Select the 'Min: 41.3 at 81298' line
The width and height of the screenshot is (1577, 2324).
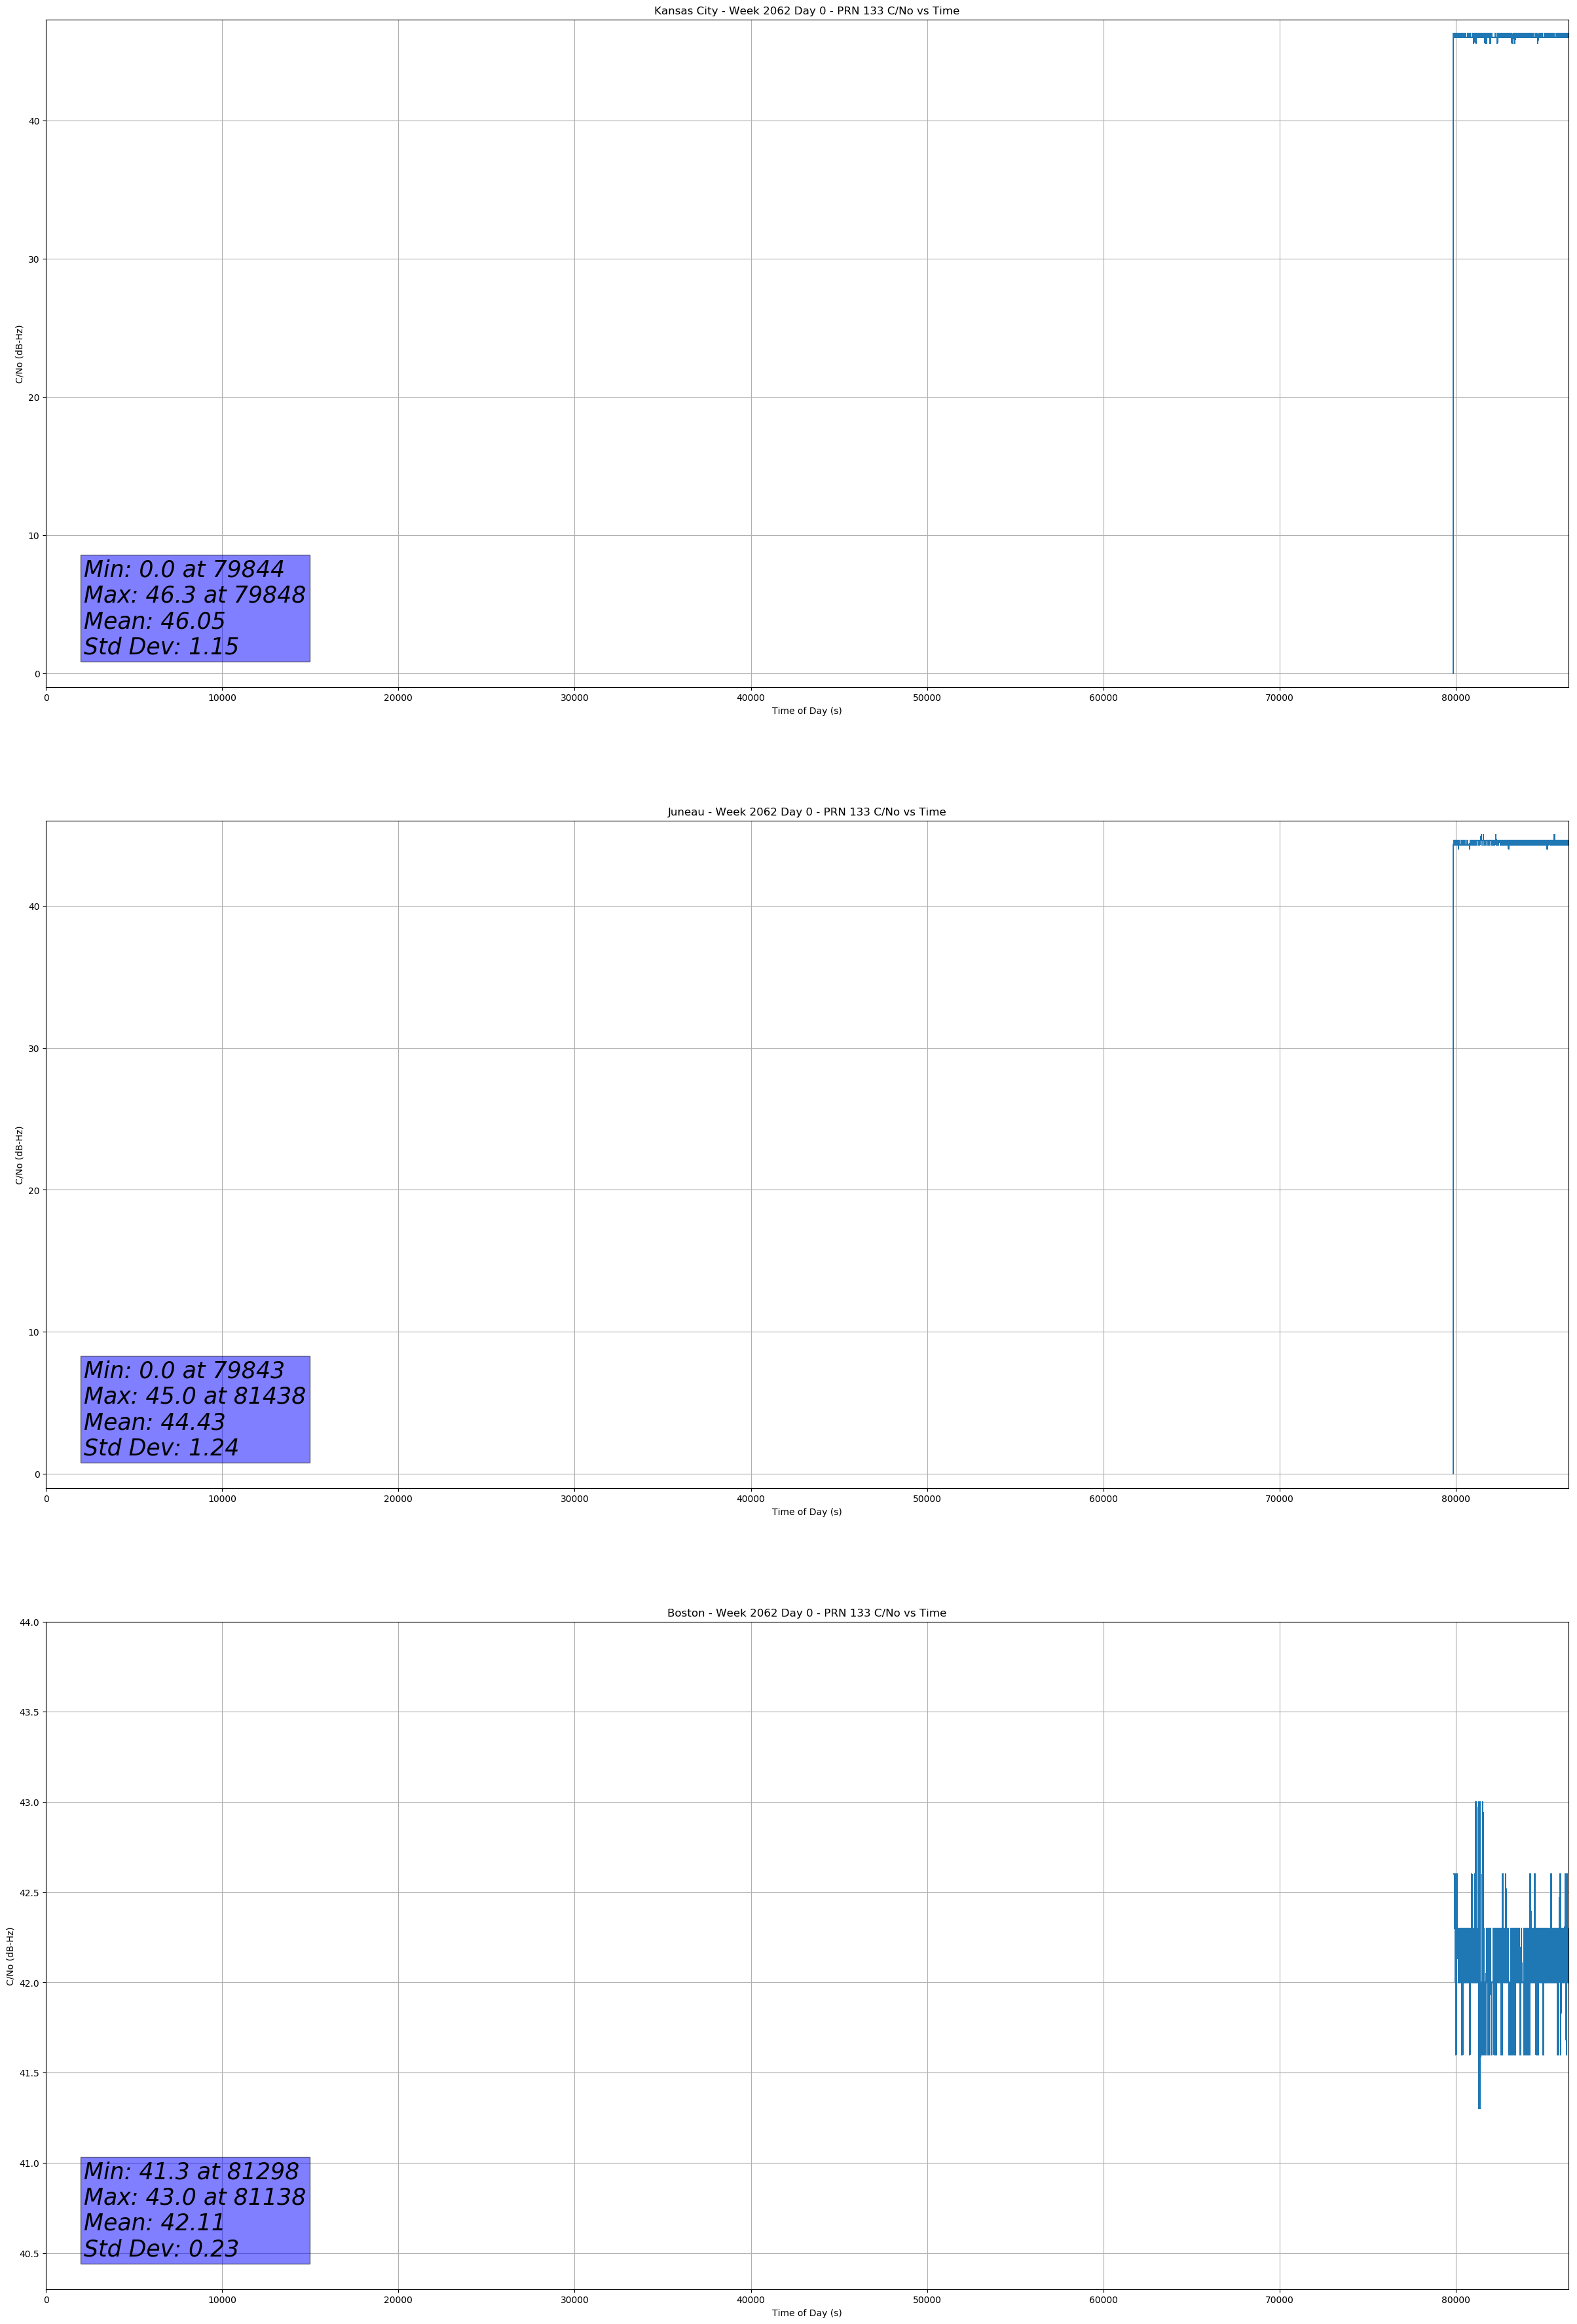(x=191, y=2171)
